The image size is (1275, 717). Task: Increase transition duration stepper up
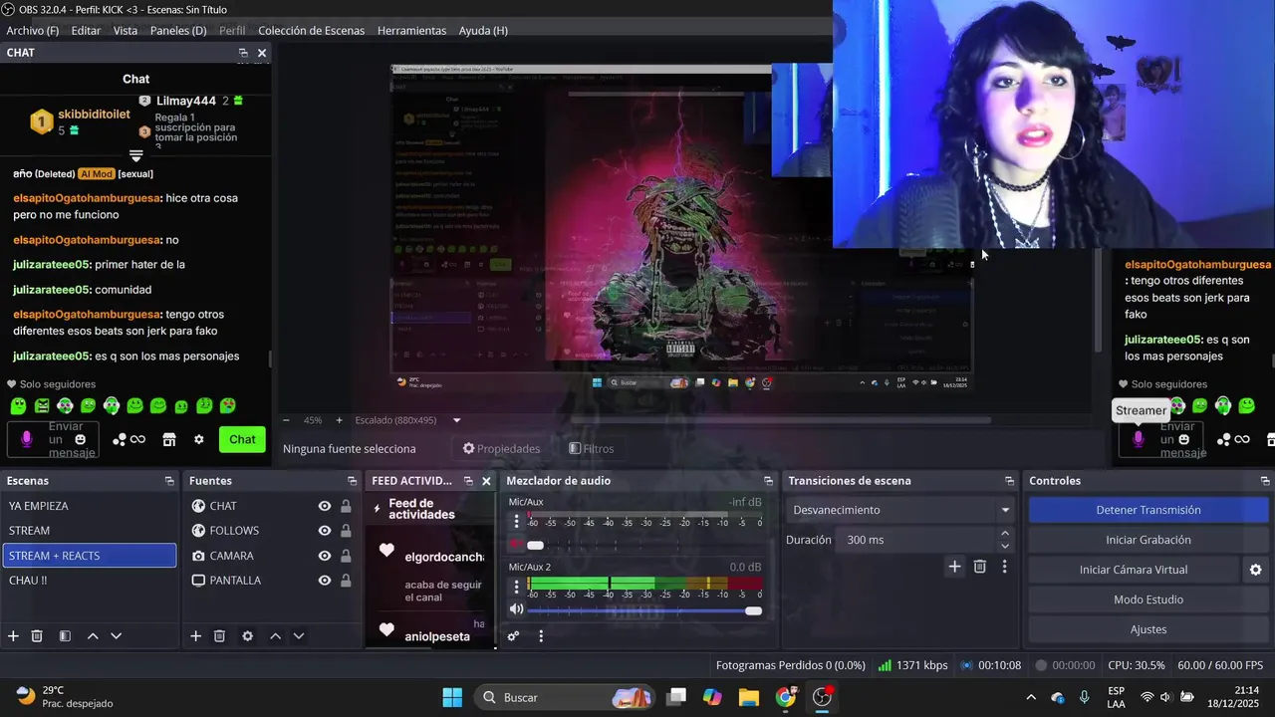point(1004,534)
